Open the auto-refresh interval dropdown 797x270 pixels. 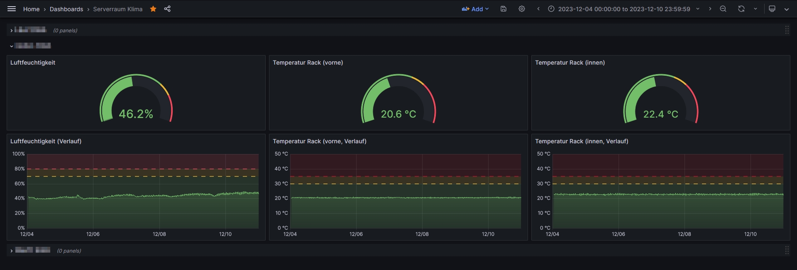click(755, 9)
